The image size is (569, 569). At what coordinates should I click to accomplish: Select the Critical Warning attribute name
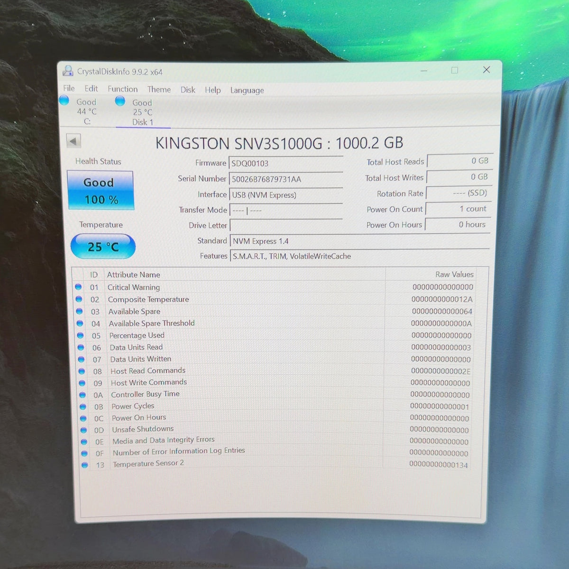134,287
